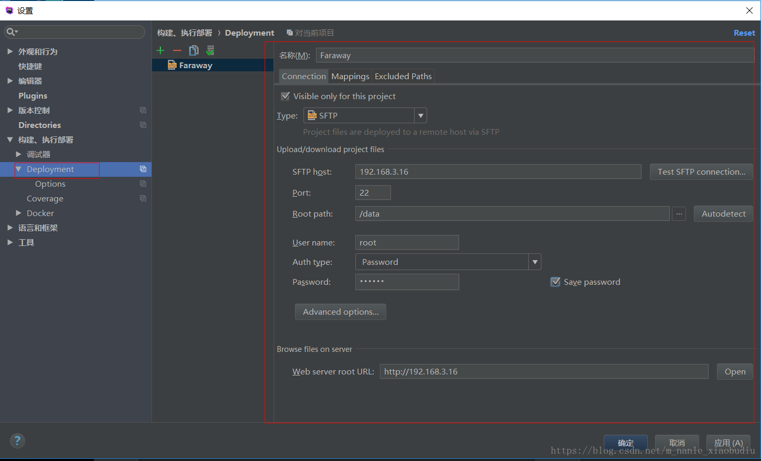Expand the 调试器 node
The width and height of the screenshot is (761, 461).
18,154
